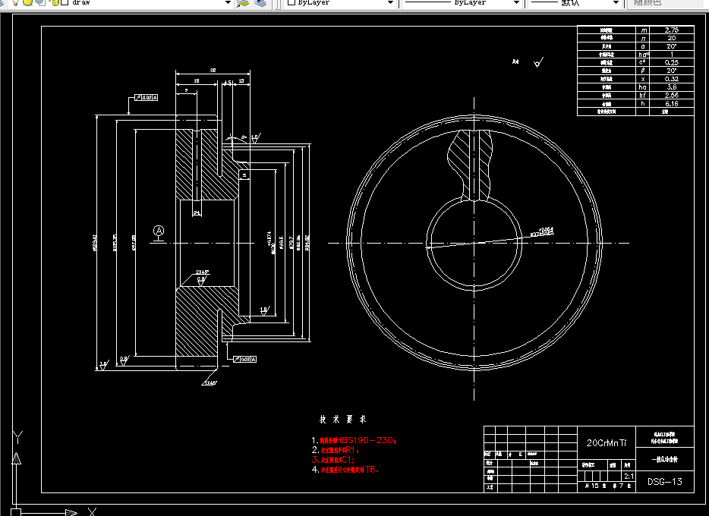Toggle the draw layer freeze sun icon
Screen dimensions: 709x516
click(28, 2)
